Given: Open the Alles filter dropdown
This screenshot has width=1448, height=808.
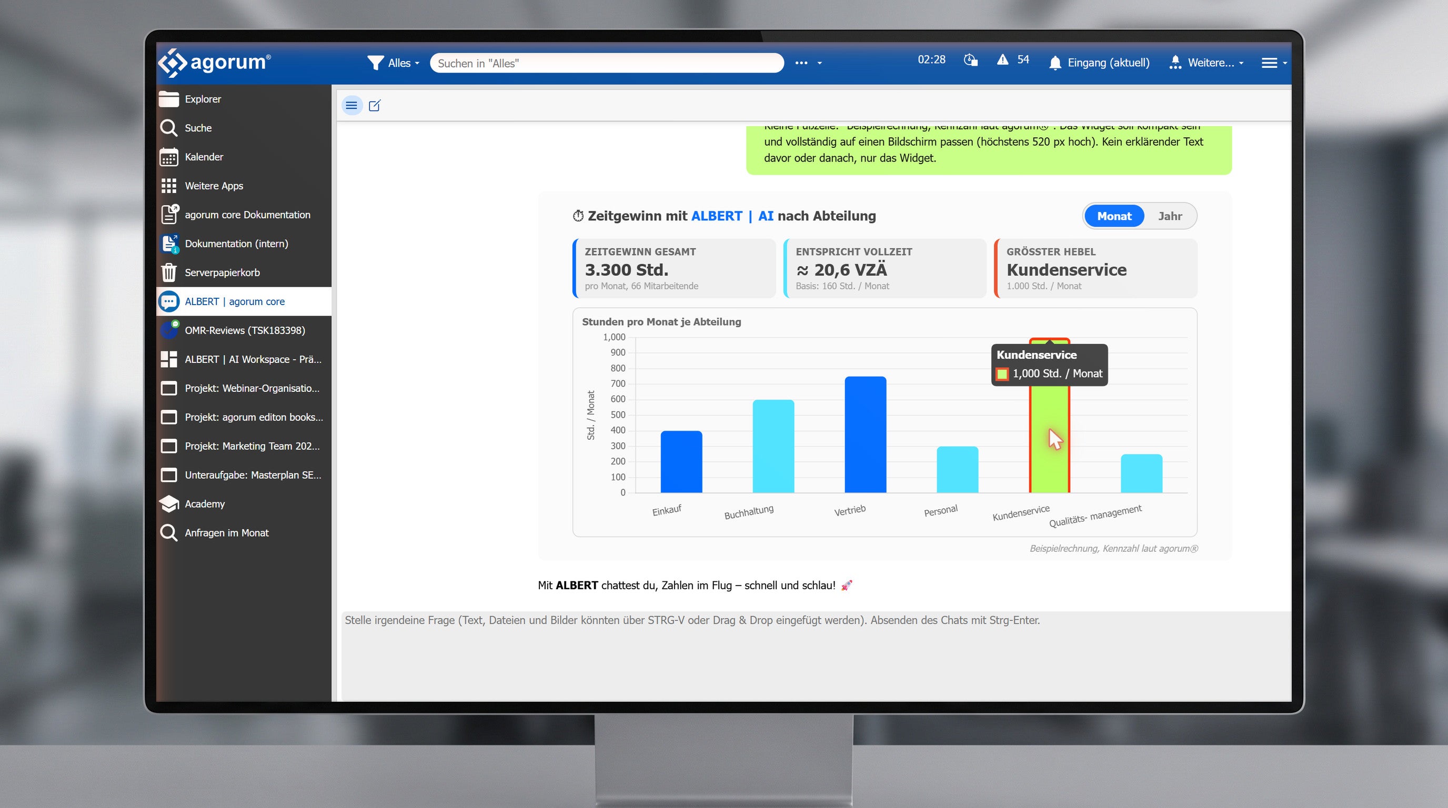Looking at the screenshot, I should tap(403, 63).
